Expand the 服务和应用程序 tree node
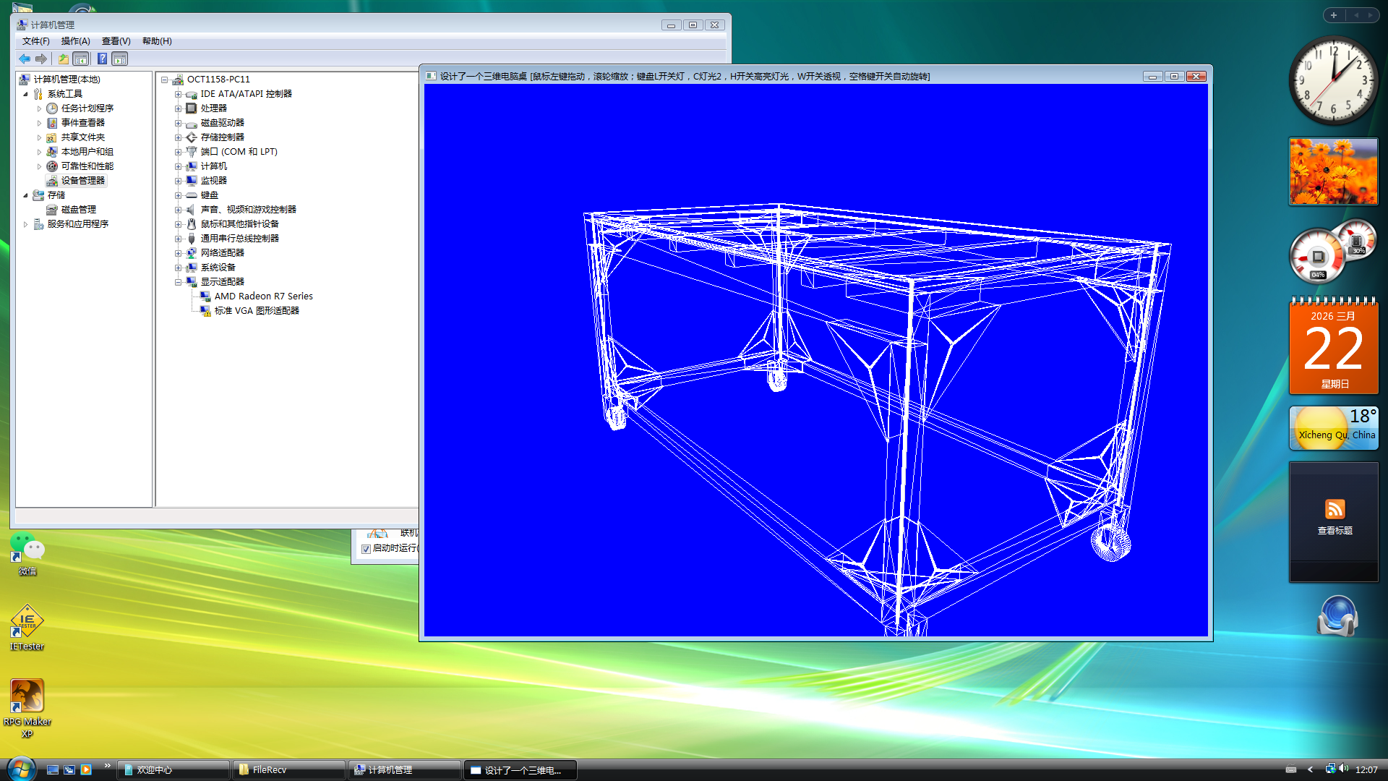The width and height of the screenshot is (1388, 781). pos(25,224)
